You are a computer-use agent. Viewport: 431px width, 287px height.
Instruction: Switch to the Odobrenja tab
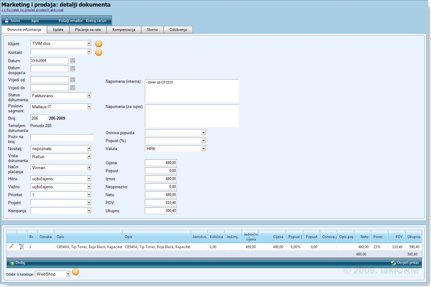[x=178, y=30]
